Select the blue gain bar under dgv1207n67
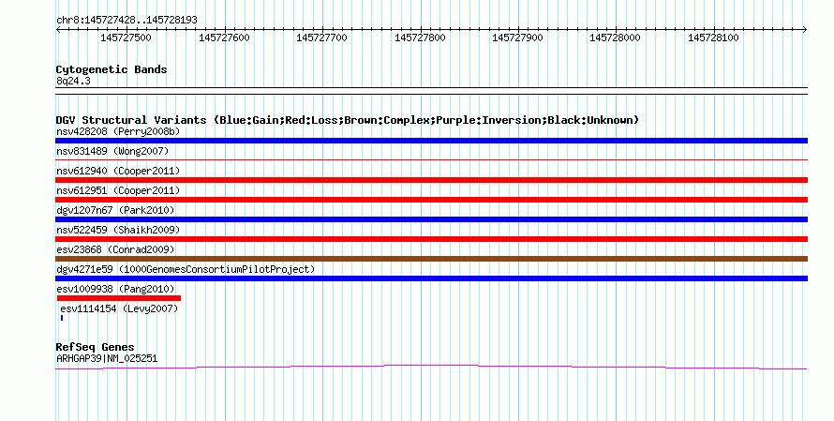Viewport: 834px width, 421px height. 431,219
